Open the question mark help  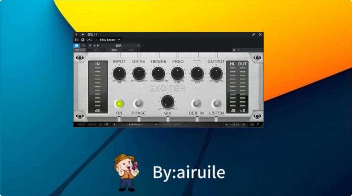[x=258, y=125]
